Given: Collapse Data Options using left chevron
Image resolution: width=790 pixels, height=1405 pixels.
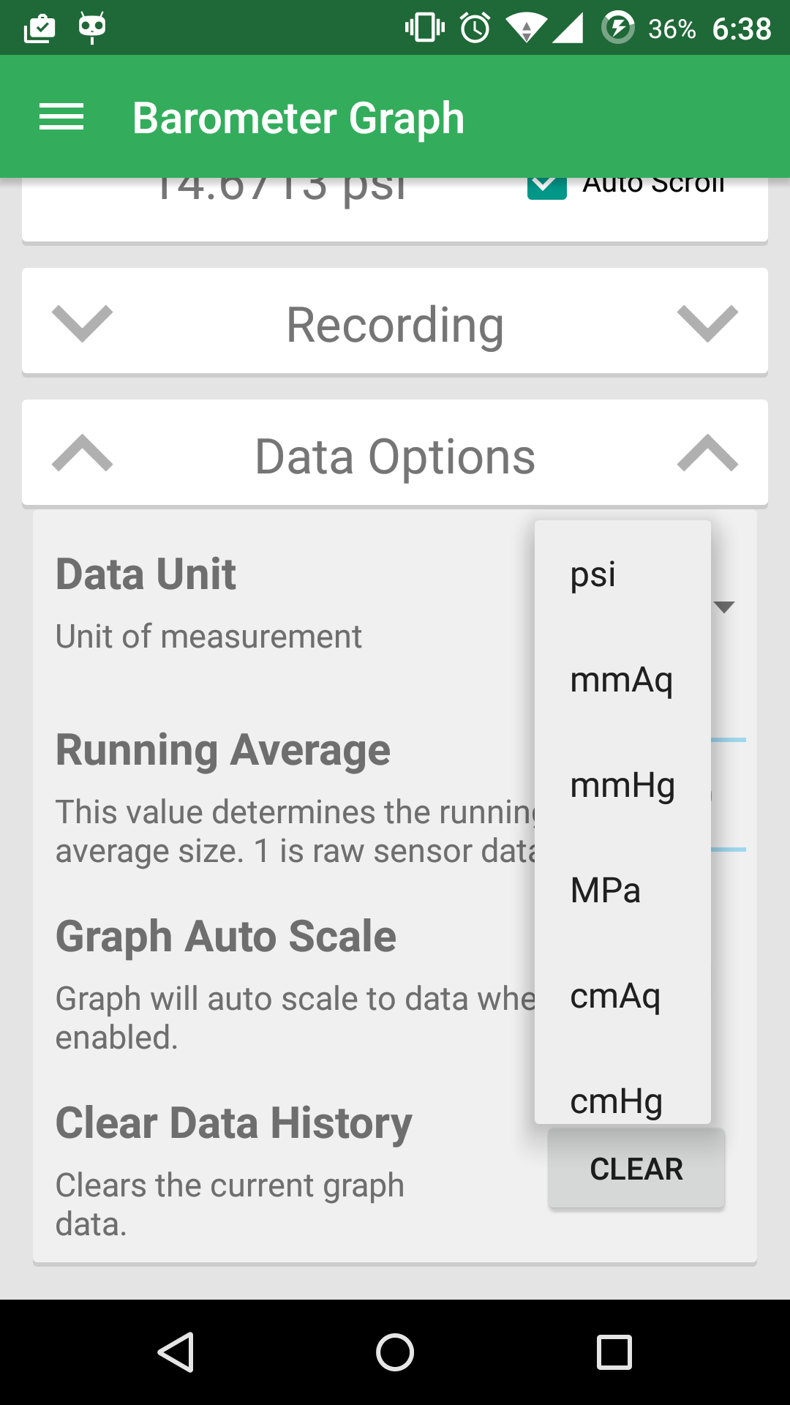Looking at the screenshot, I should click(x=83, y=454).
